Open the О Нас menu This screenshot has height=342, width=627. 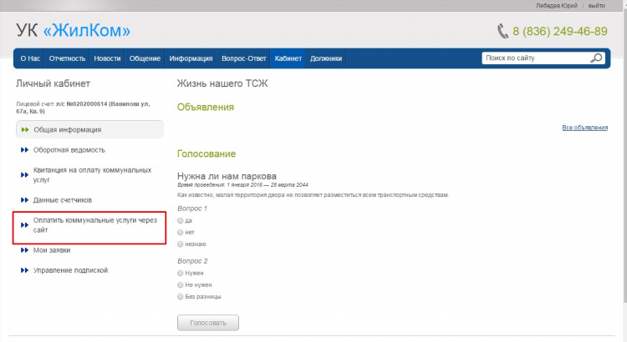tap(30, 58)
